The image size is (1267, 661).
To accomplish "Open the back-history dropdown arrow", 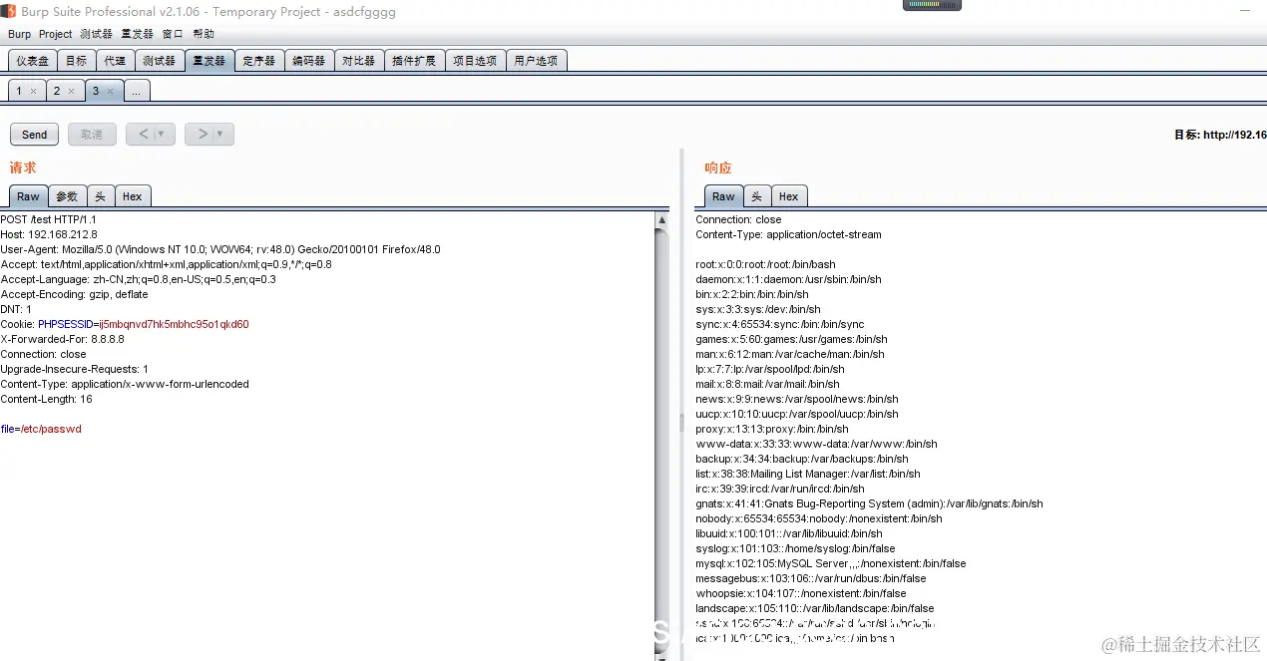I will pos(162,134).
